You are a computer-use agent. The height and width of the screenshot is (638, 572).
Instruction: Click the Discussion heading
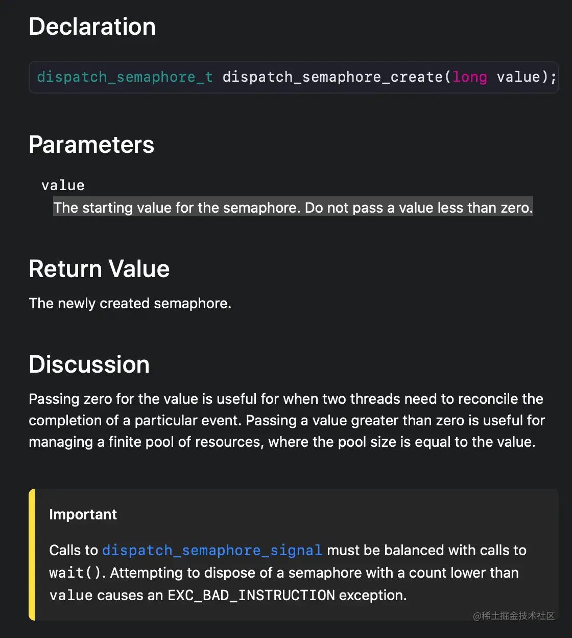[x=89, y=364]
